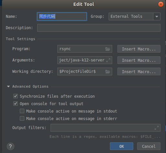Uncheck Open console for tool output
Screen dimensions: 166x153
[16, 104]
